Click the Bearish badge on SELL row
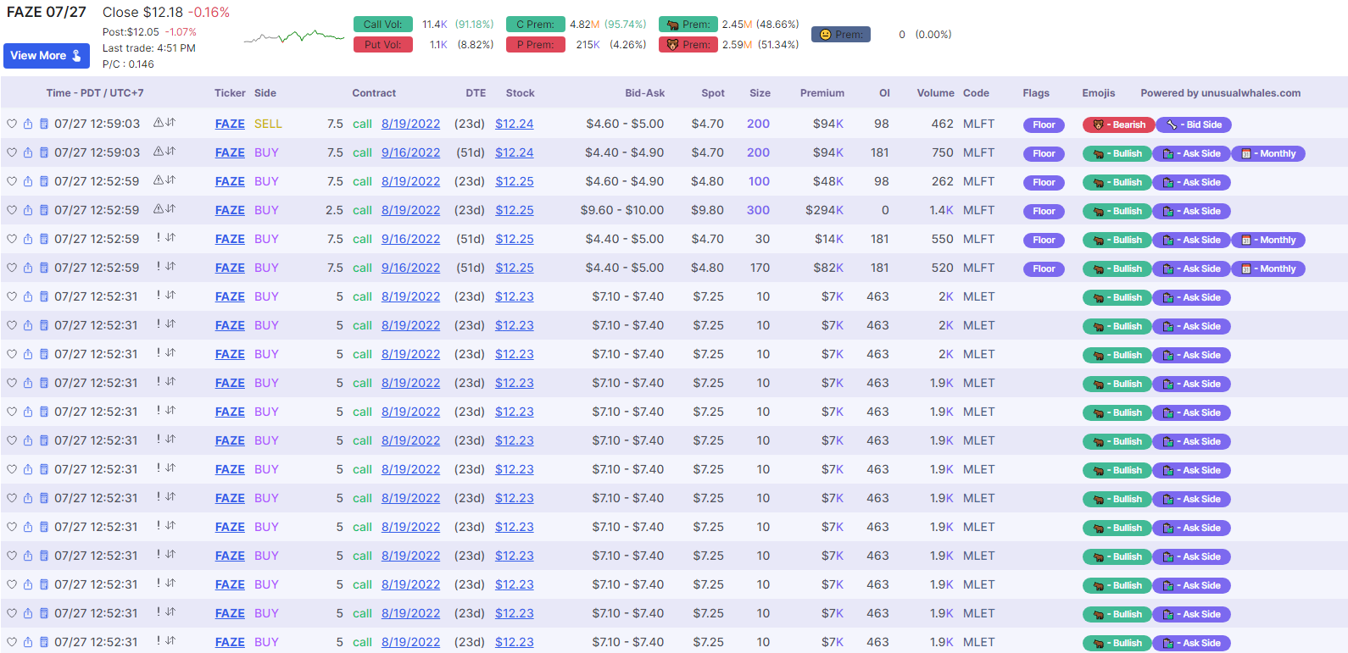This screenshot has height=653, width=1348. click(x=1118, y=125)
